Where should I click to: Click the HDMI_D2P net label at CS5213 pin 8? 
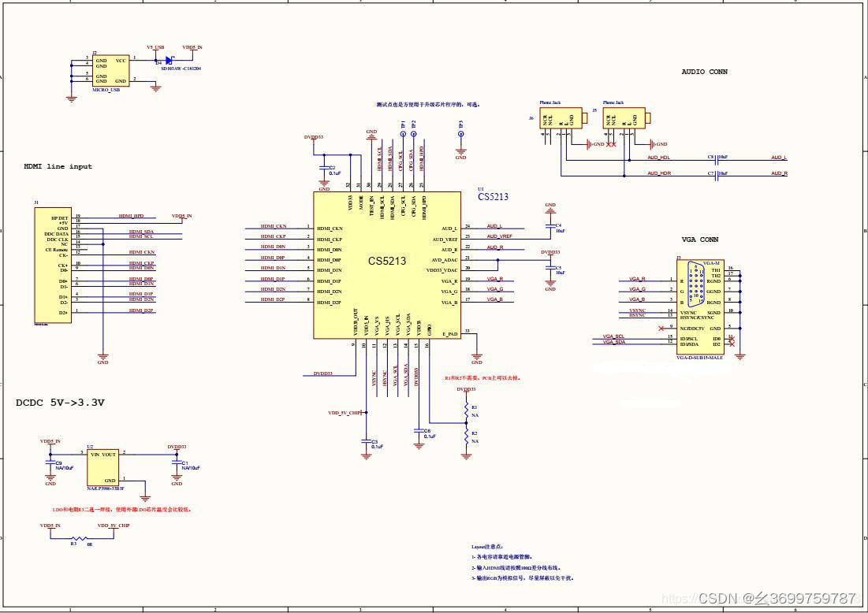[272, 299]
